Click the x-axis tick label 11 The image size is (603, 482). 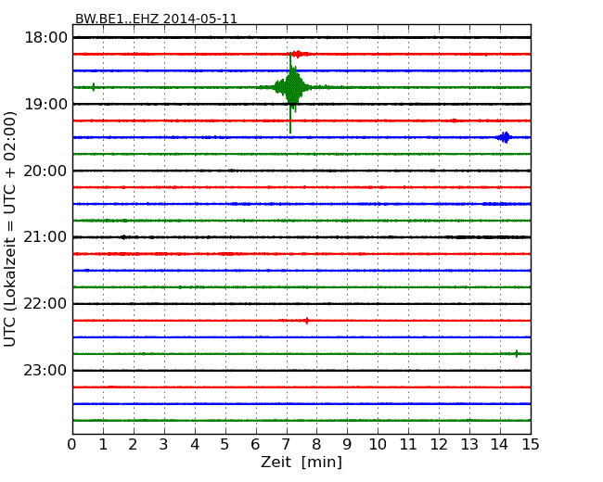[408, 445]
